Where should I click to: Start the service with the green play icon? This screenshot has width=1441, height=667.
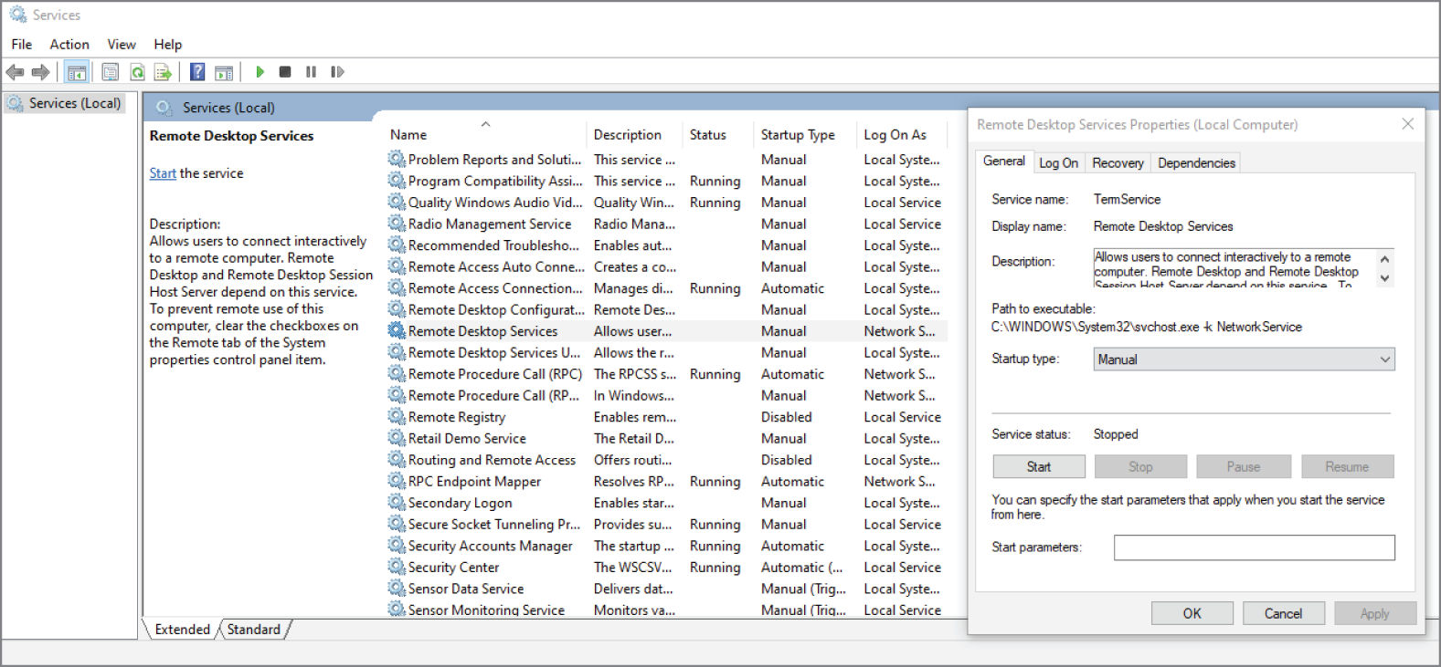(x=260, y=72)
